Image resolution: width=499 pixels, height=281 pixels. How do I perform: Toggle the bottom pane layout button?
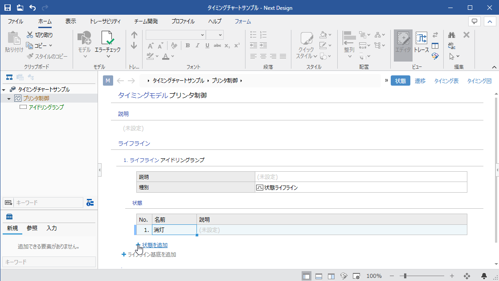point(319,276)
